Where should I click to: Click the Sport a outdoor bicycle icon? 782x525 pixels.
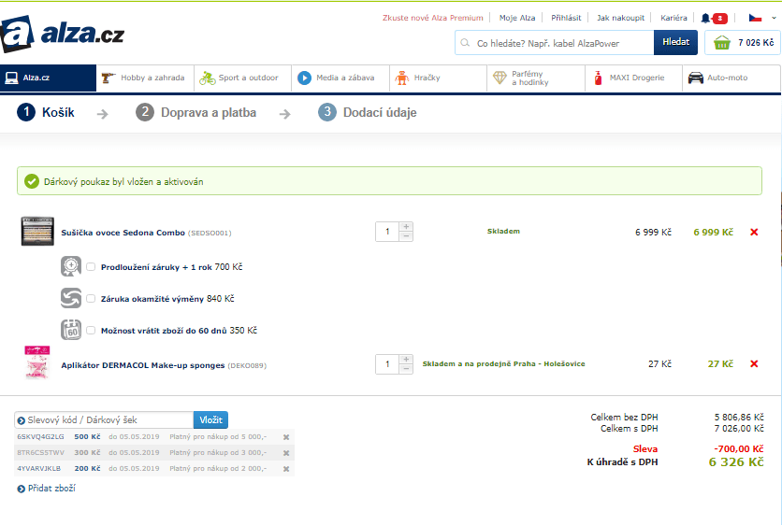[x=208, y=78]
